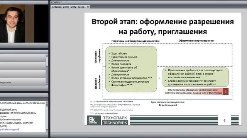Click 'Оформление приглашения:' heading
The height and width of the screenshot is (138, 247).
pos(196,41)
